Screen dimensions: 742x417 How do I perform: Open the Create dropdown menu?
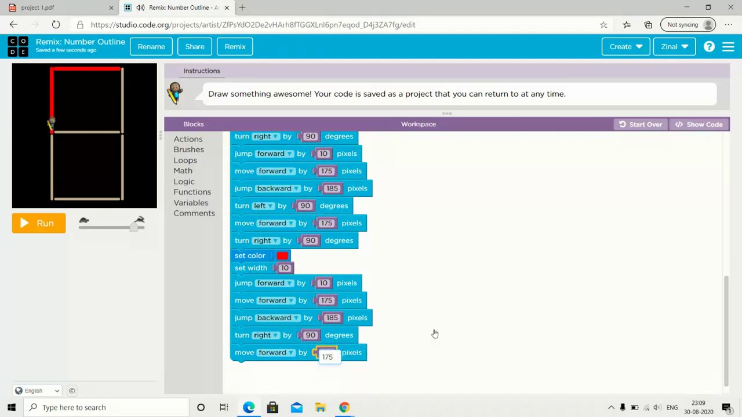tap(625, 46)
